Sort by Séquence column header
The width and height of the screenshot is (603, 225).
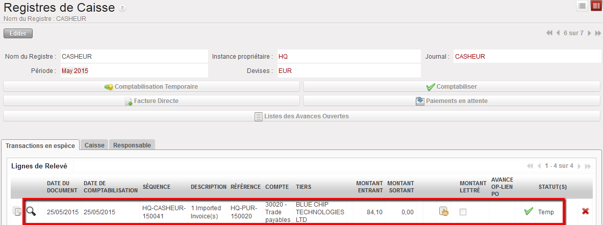pos(156,187)
